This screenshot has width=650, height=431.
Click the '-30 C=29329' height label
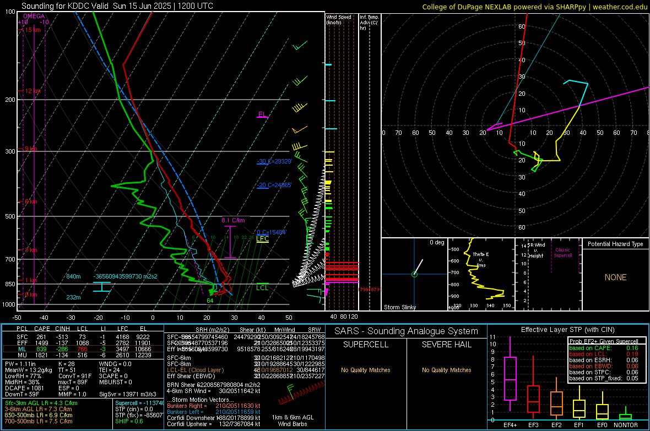point(274,161)
